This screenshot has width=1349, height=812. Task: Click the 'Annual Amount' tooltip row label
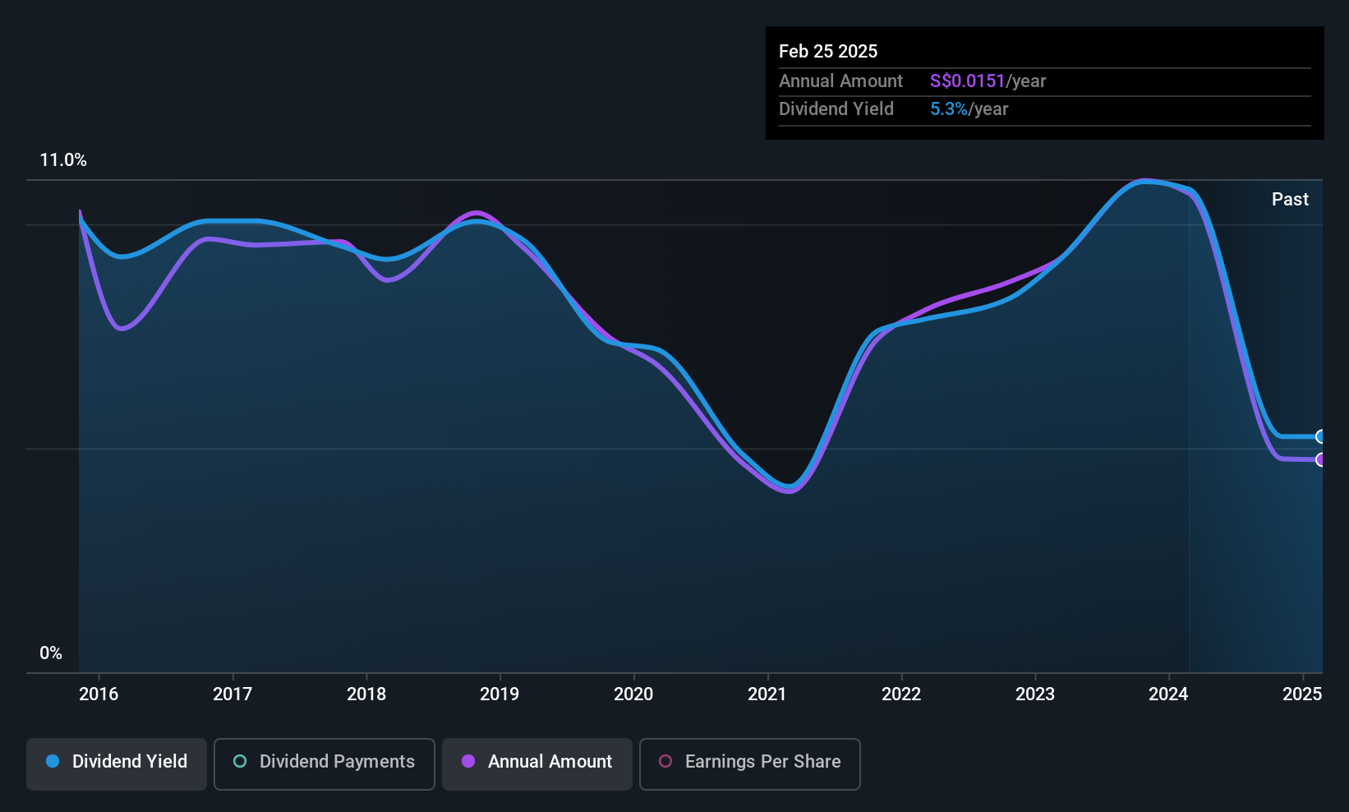point(840,81)
